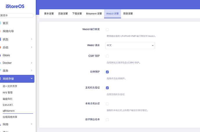Select the 下载设置 tab
This screenshot has height=132, width=200.
[77, 14]
